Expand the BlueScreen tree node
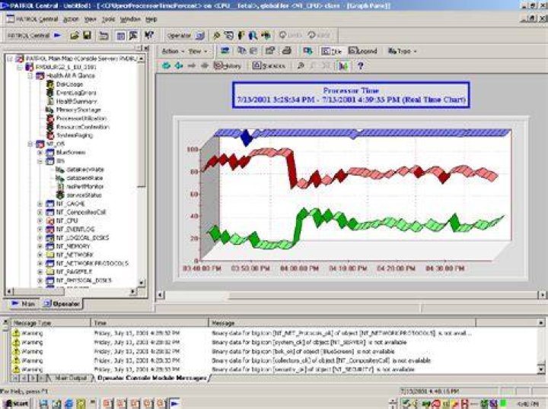The image size is (548, 409). [40, 153]
